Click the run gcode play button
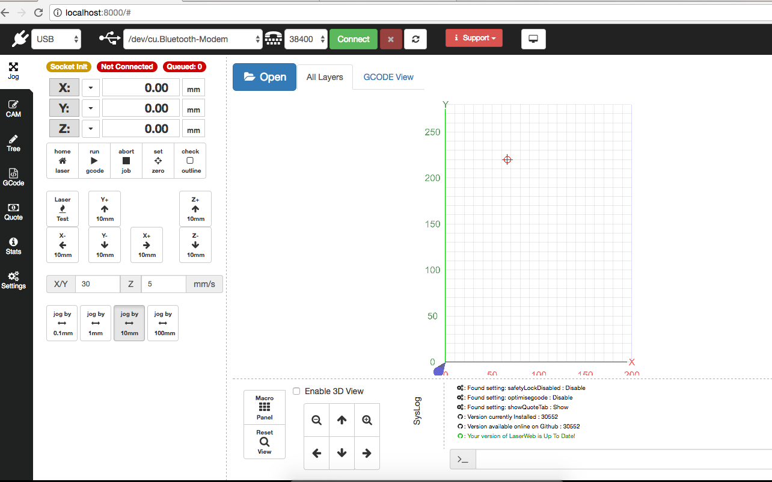 tap(94, 161)
